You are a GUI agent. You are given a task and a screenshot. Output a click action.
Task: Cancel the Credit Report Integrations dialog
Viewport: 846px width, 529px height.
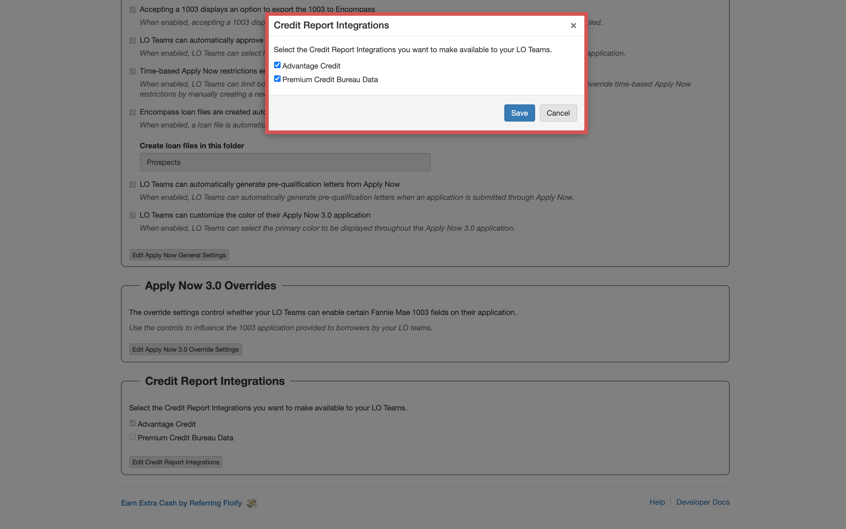click(558, 113)
